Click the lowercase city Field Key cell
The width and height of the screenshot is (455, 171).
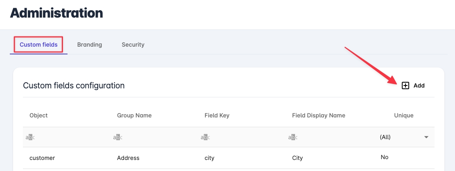pos(209,158)
